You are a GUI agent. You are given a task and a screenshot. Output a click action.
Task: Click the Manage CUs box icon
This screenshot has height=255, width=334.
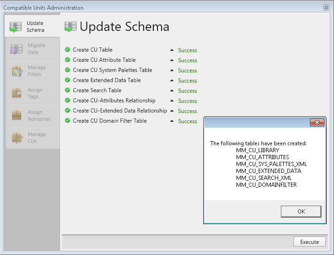point(17,137)
